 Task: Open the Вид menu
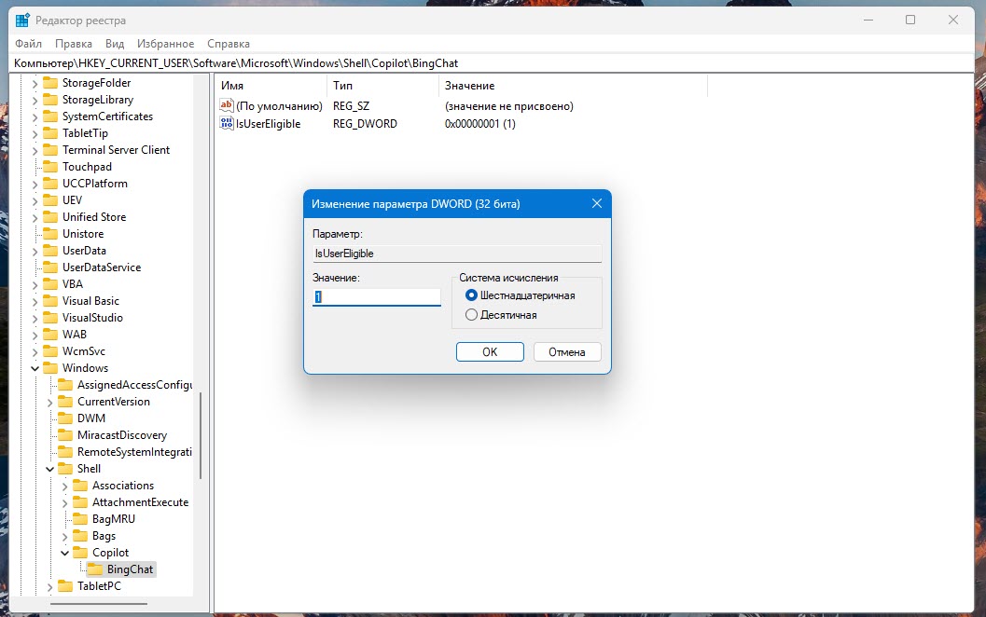115,44
